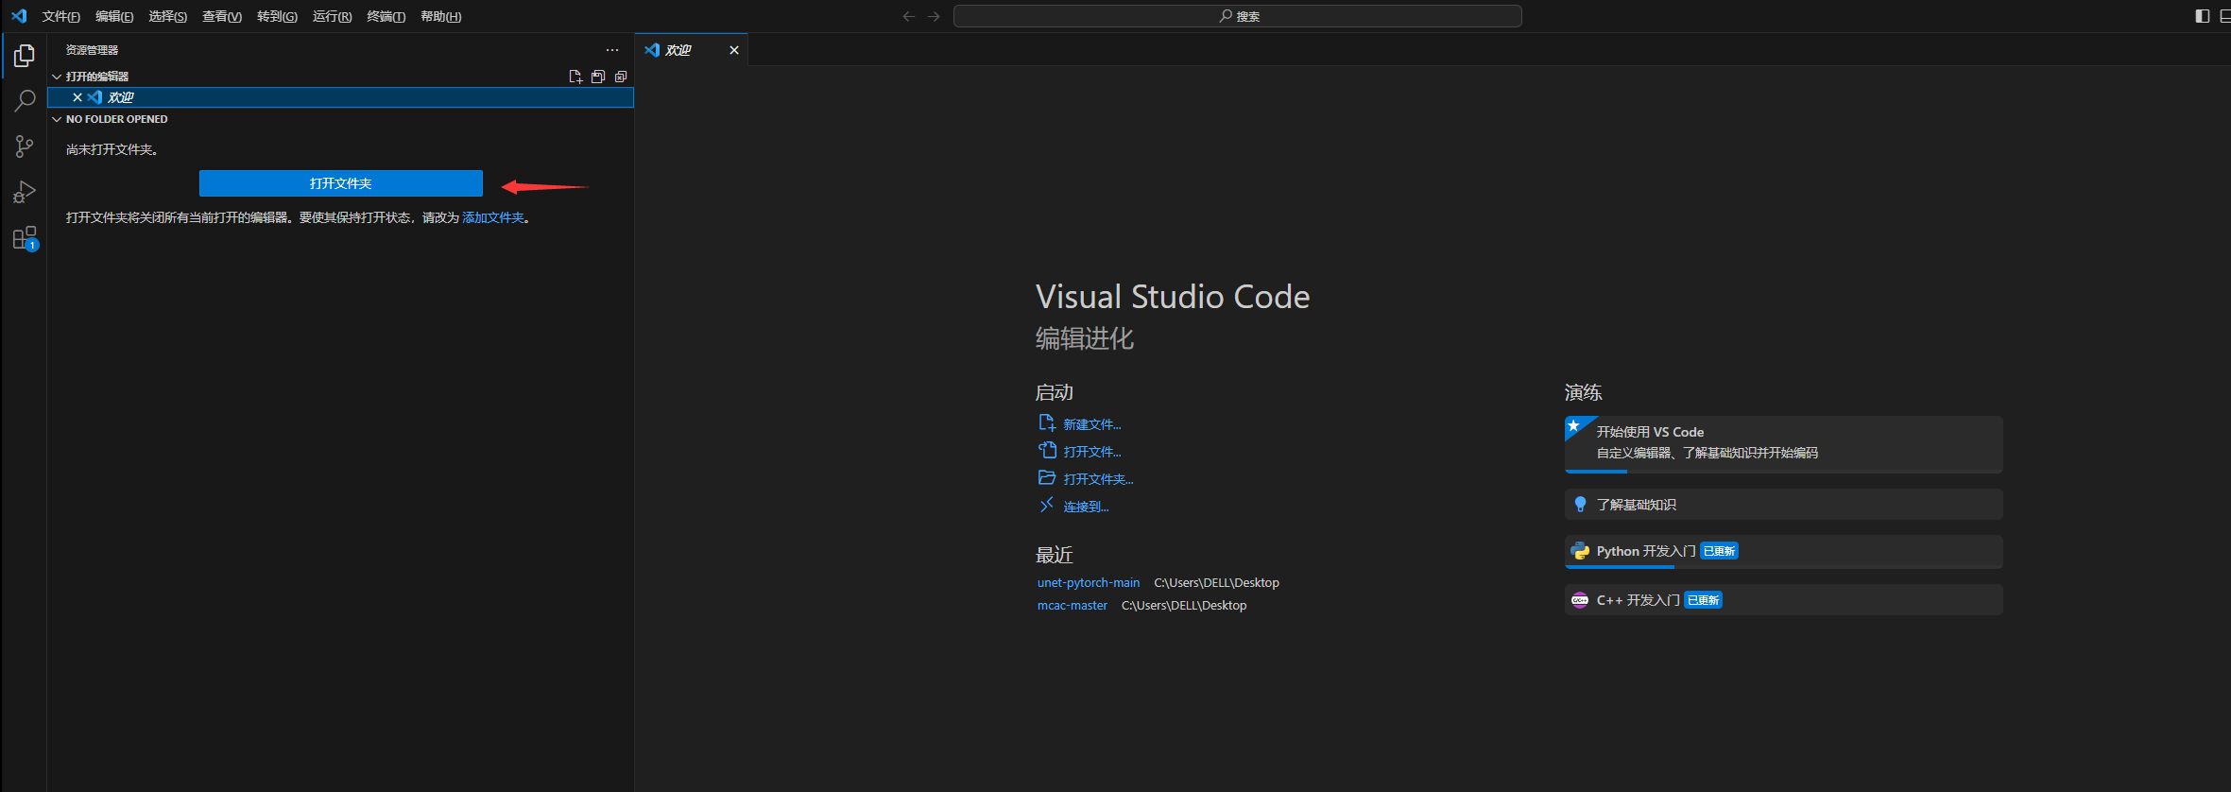Click the save all icon in open editors
Image resolution: width=2231 pixels, height=792 pixels.
tap(598, 77)
